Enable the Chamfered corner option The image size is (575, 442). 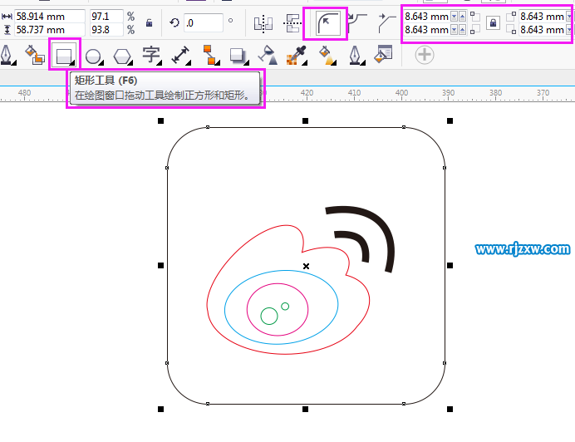387,22
